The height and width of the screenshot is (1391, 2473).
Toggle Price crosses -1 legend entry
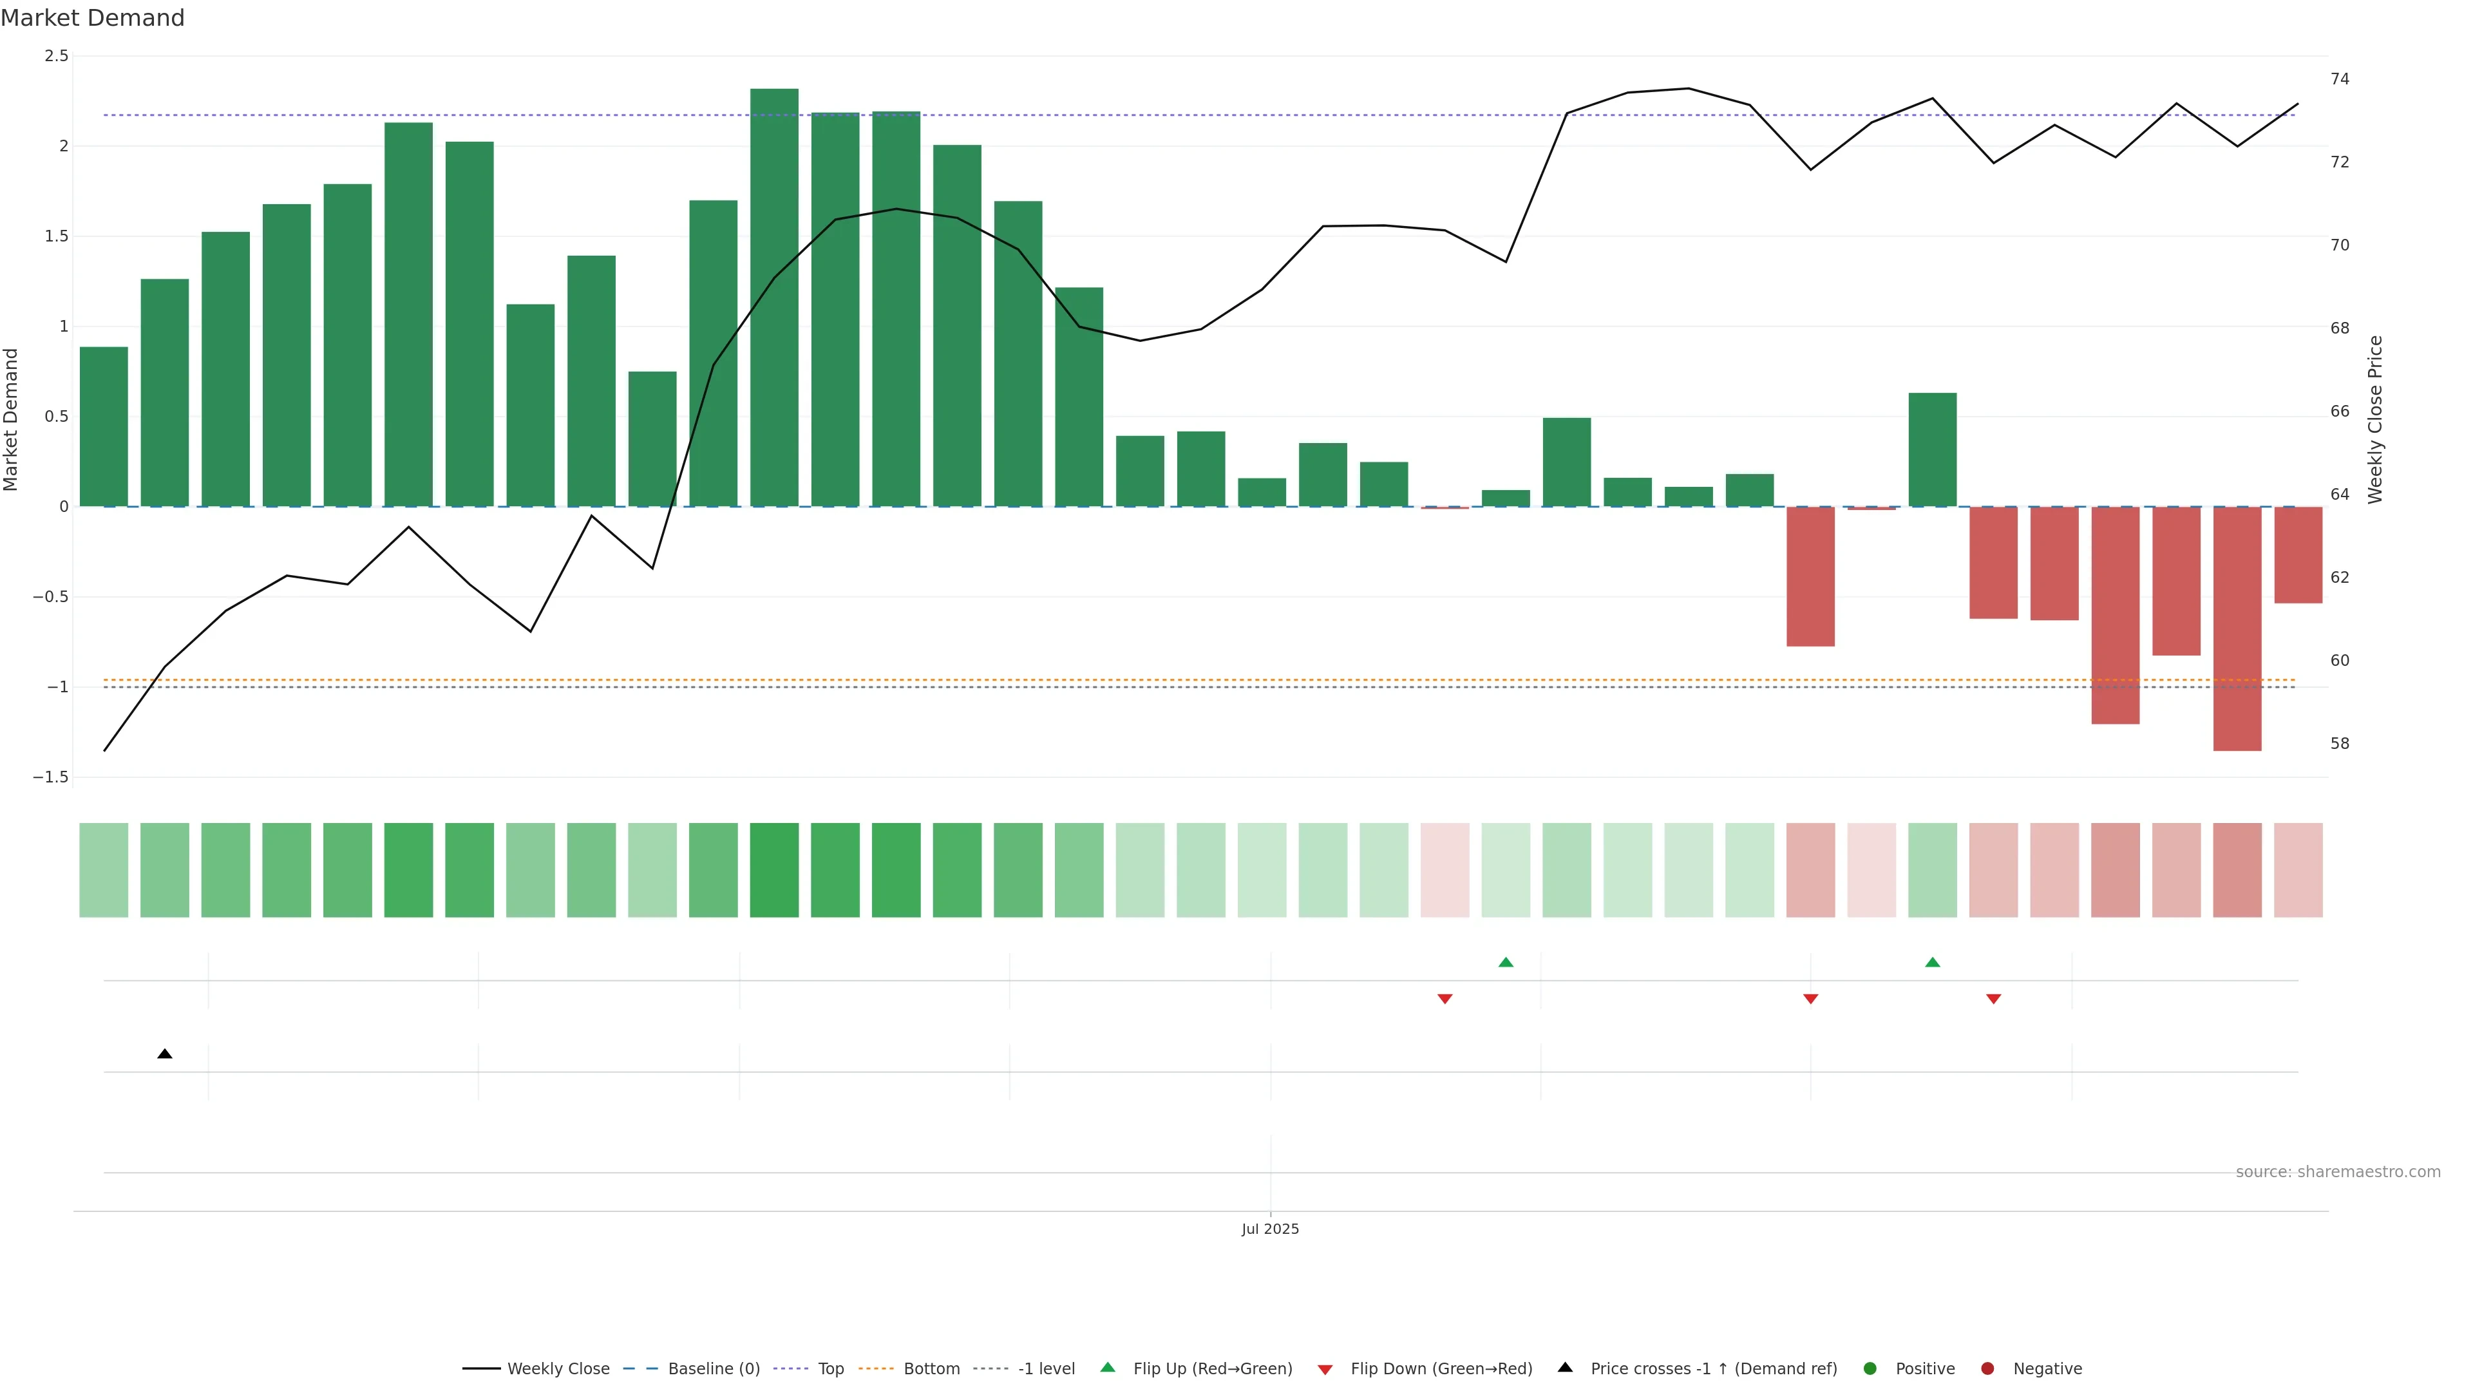click(1712, 1369)
